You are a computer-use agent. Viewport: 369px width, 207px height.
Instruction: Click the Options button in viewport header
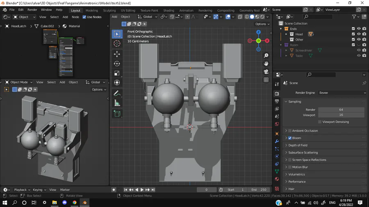click(x=262, y=24)
